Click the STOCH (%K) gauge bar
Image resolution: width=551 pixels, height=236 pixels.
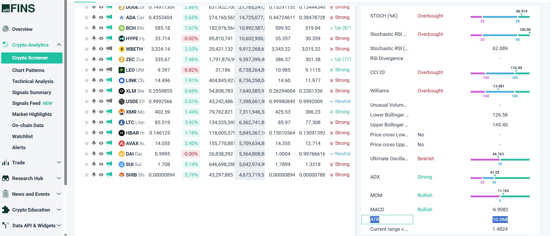(x=500, y=17)
